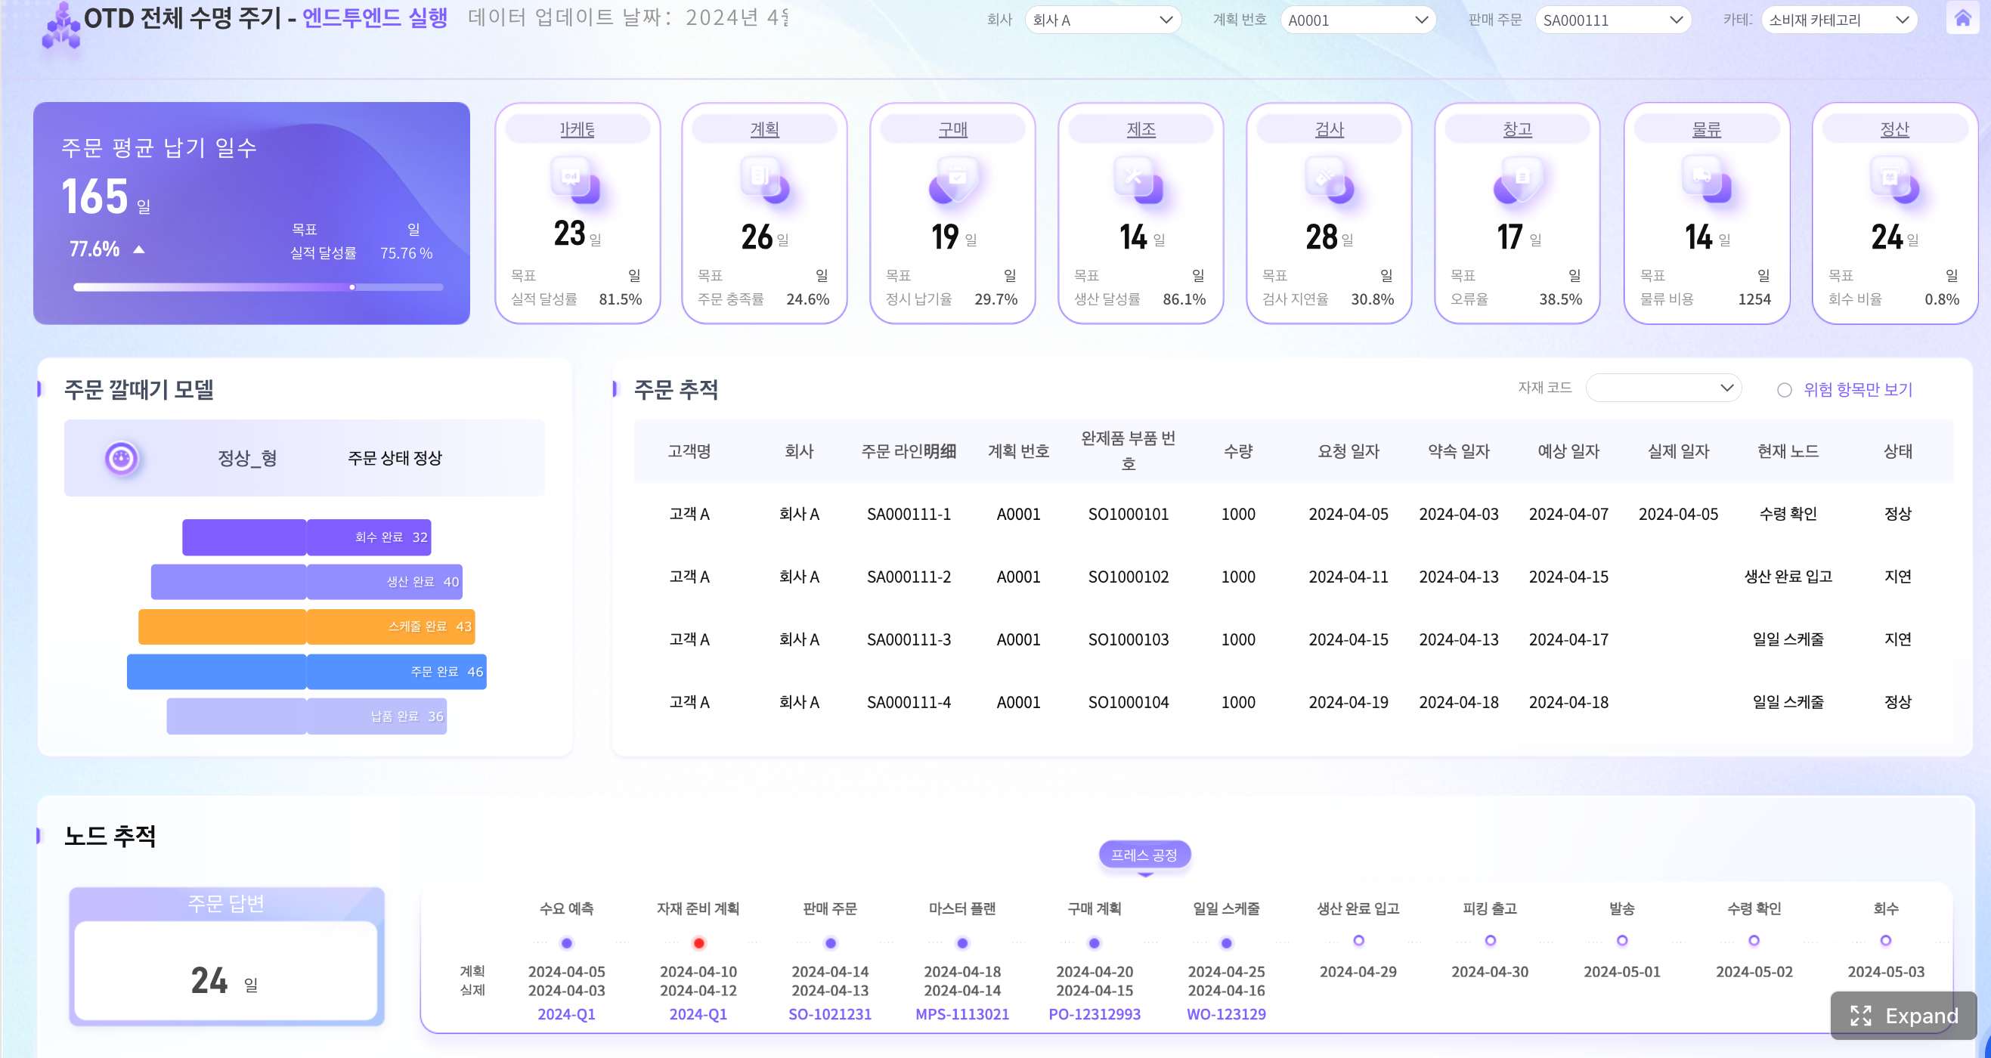Open the category dropdown showing 소비재 카테고리
1991x1058 pixels.
pos(1840,20)
